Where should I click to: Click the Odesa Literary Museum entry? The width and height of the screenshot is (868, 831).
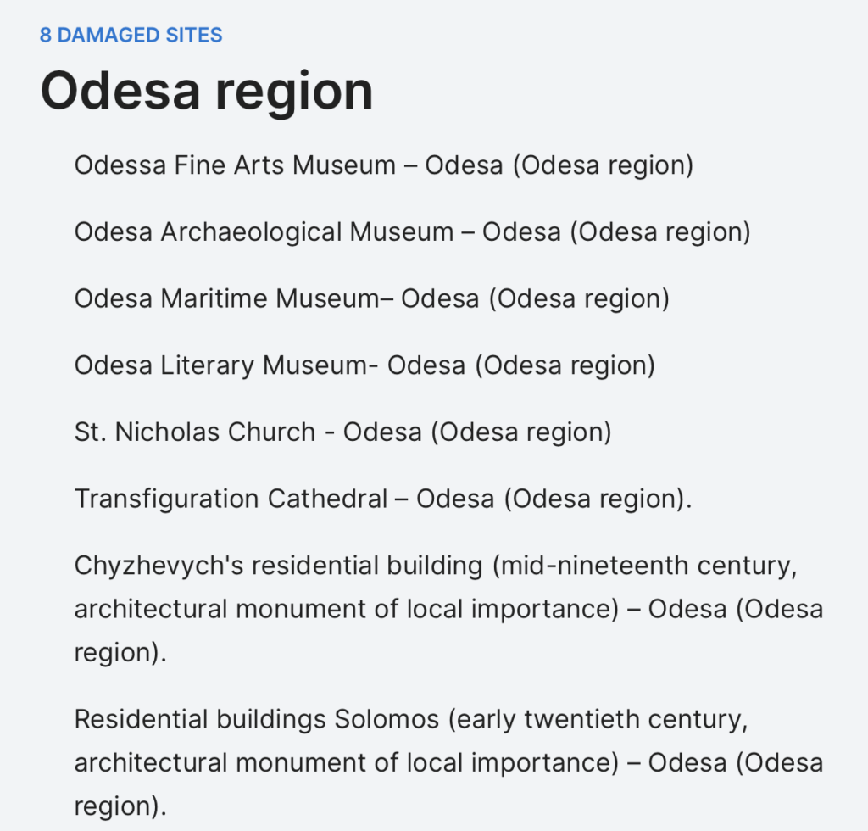click(364, 365)
